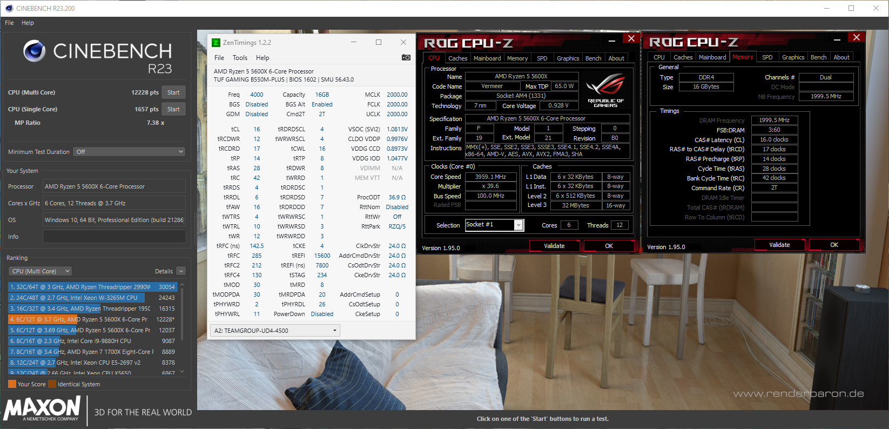Screen dimensions: 889x429
Task: Switch to Bench tab in right CPU-Z
Action: coord(819,57)
